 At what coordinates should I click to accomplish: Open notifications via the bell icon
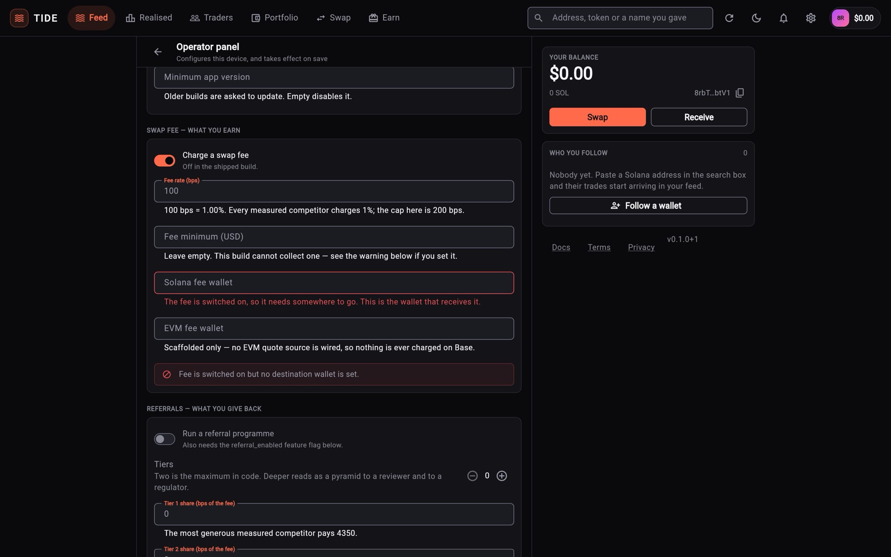[x=784, y=18]
